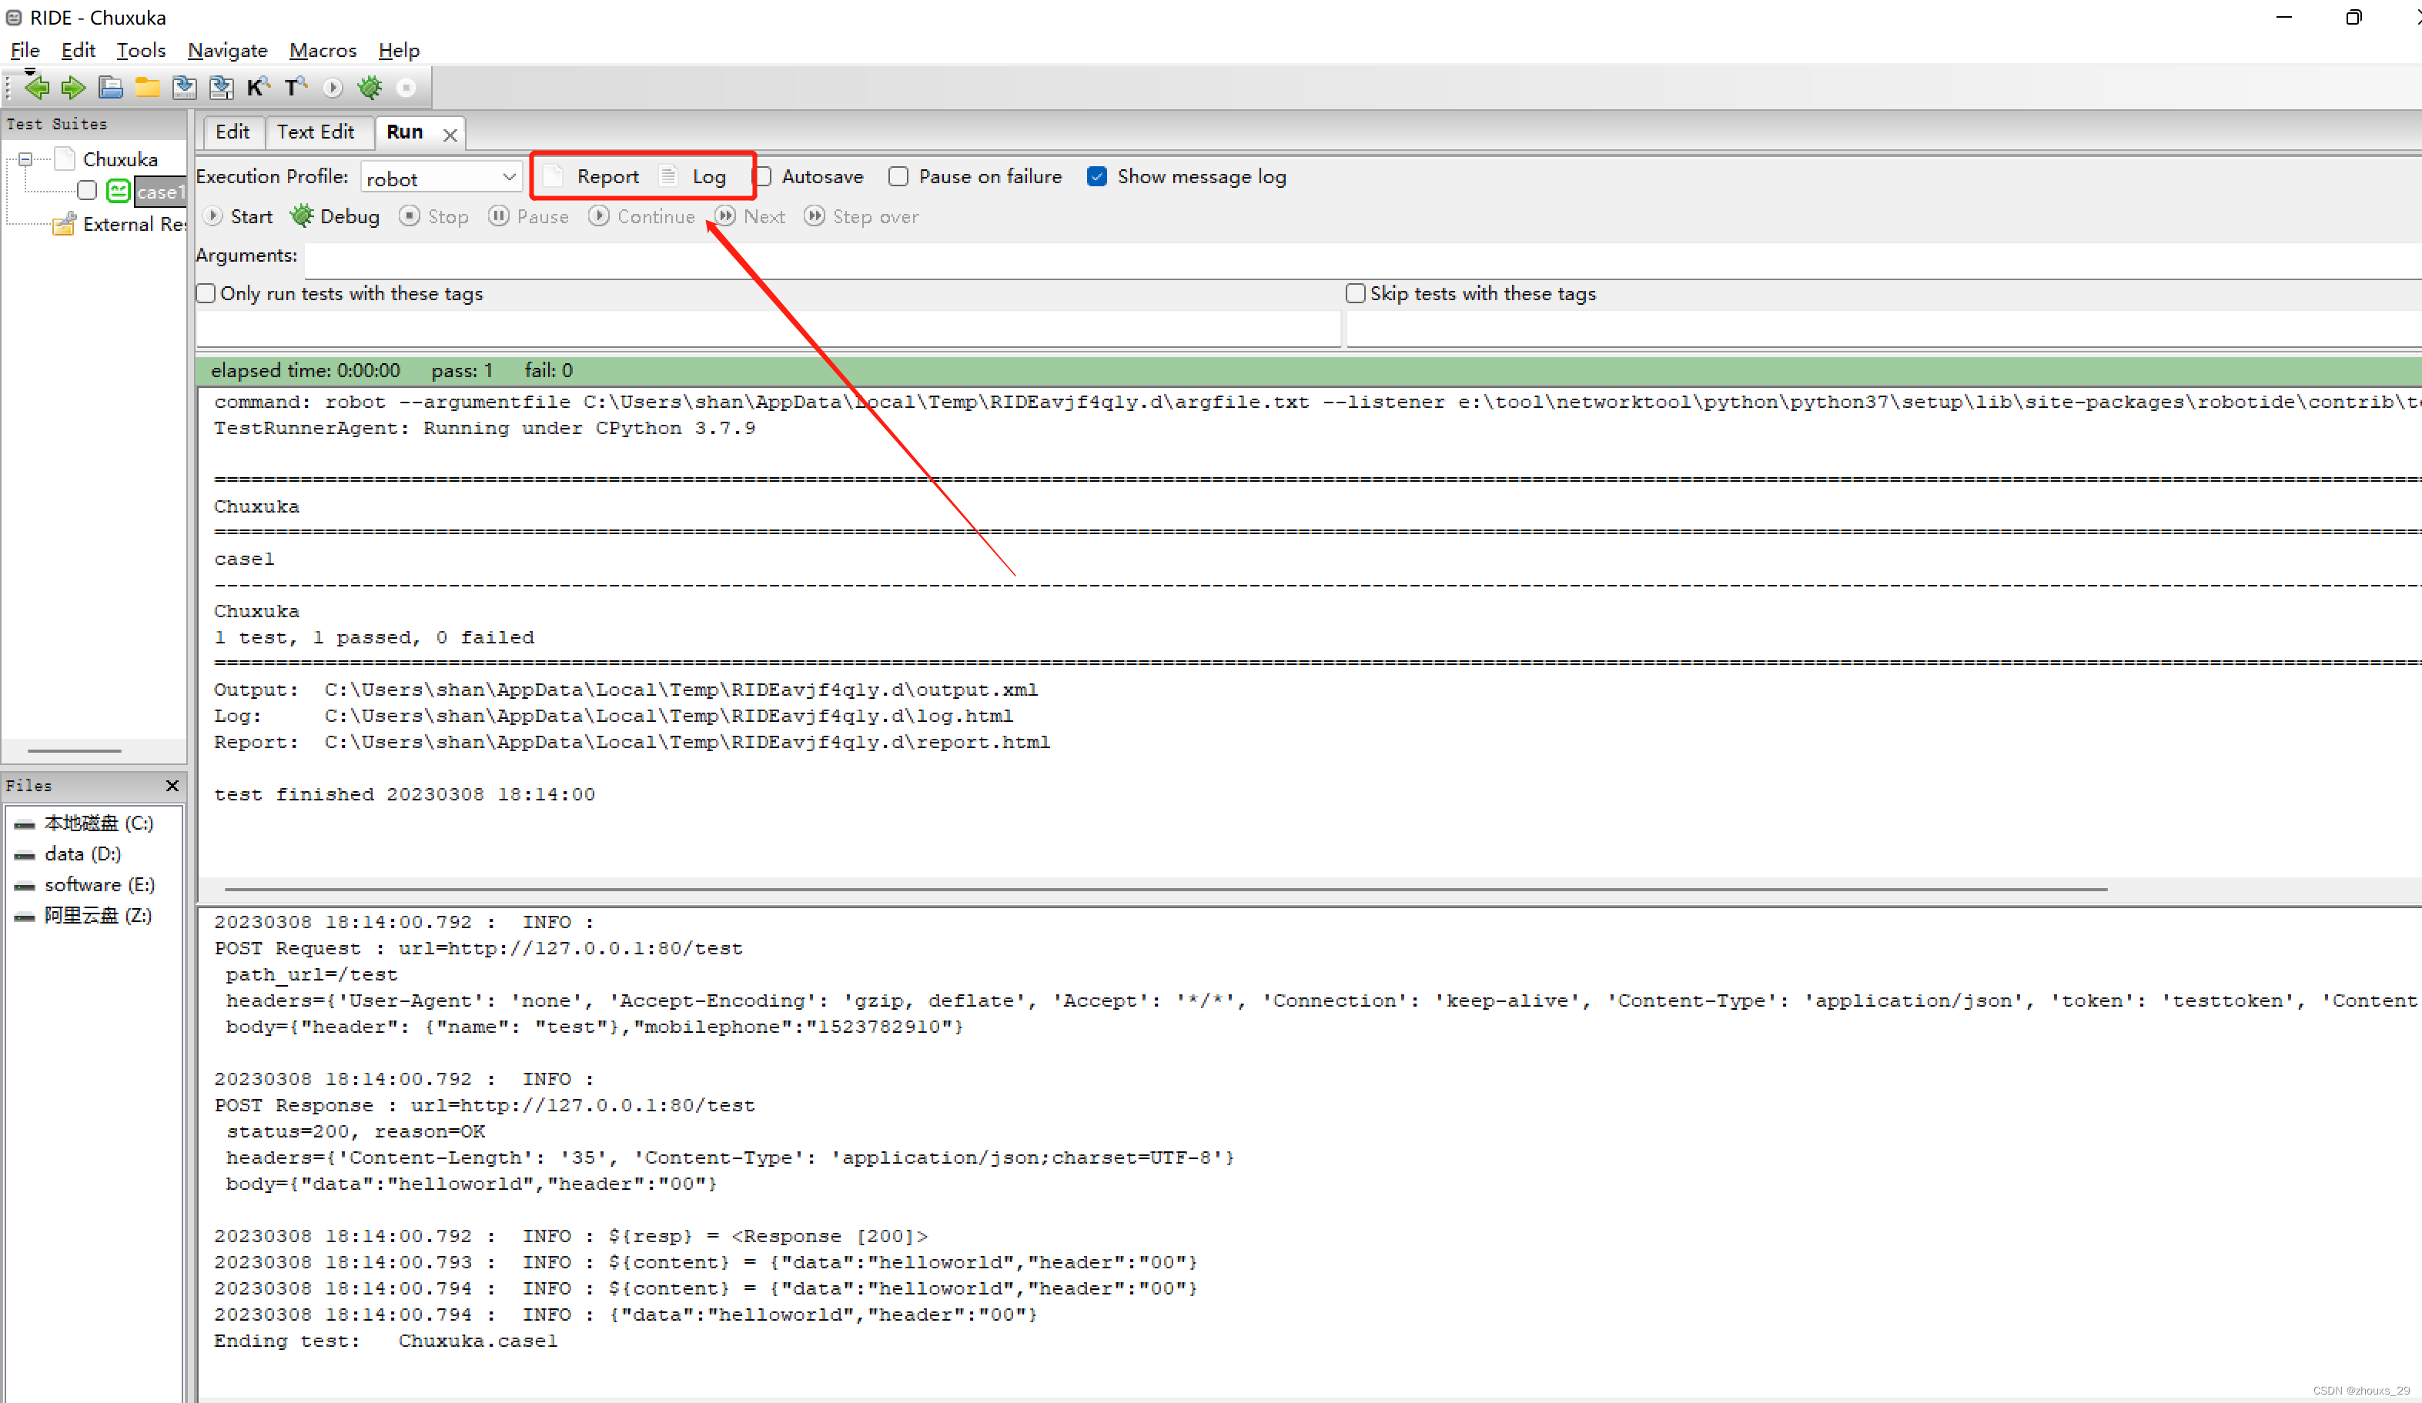Viewport: 2422px width, 1403px height.
Task: Uncheck Show message log checkbox
Action: coord(1096,177)
